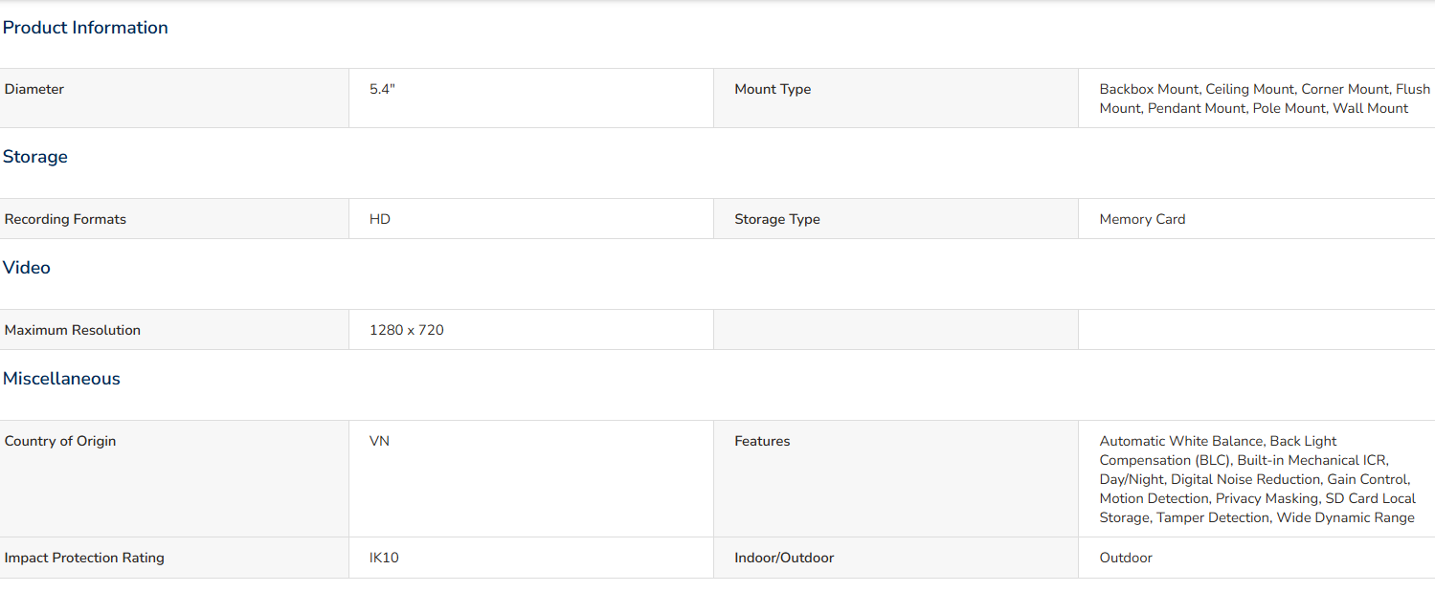The height and width of the screenshot is (592, 1435).
Task: Click the Diameter label cell
Action: pyautogui.click(x=174, y=99)
